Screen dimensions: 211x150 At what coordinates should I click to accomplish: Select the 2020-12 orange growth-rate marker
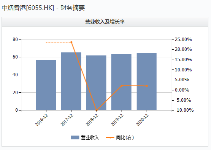[147, 86]
